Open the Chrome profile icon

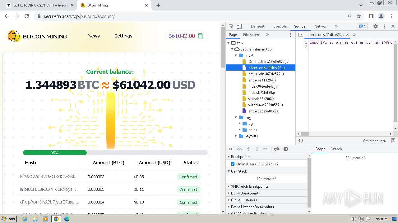(x=381, y=16)
